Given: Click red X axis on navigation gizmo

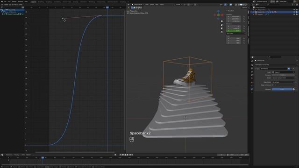Looking at the screenshot, I should (x=222, y=15).
